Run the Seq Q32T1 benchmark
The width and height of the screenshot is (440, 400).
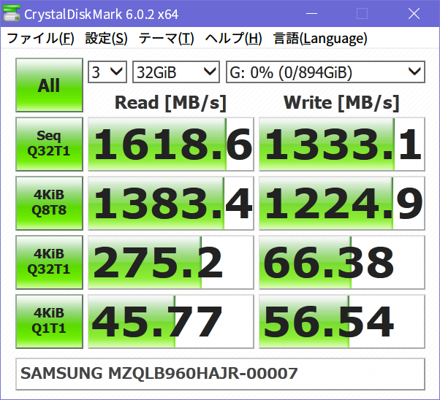(49, 145)
